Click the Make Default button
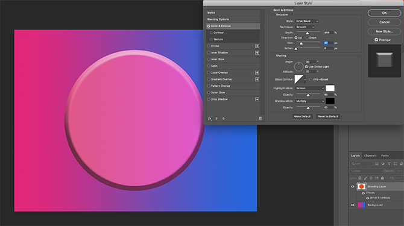Viewport: 404px width, 226px height. click(302, 116)
